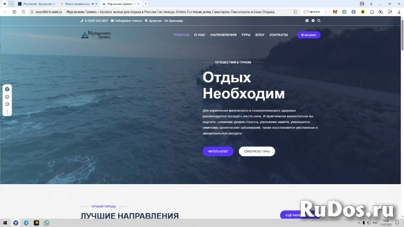Go to the КОНТАКТЫ menu item
Image resolution: width=404 pixels, height=227 pixels.
pos(279,35)
